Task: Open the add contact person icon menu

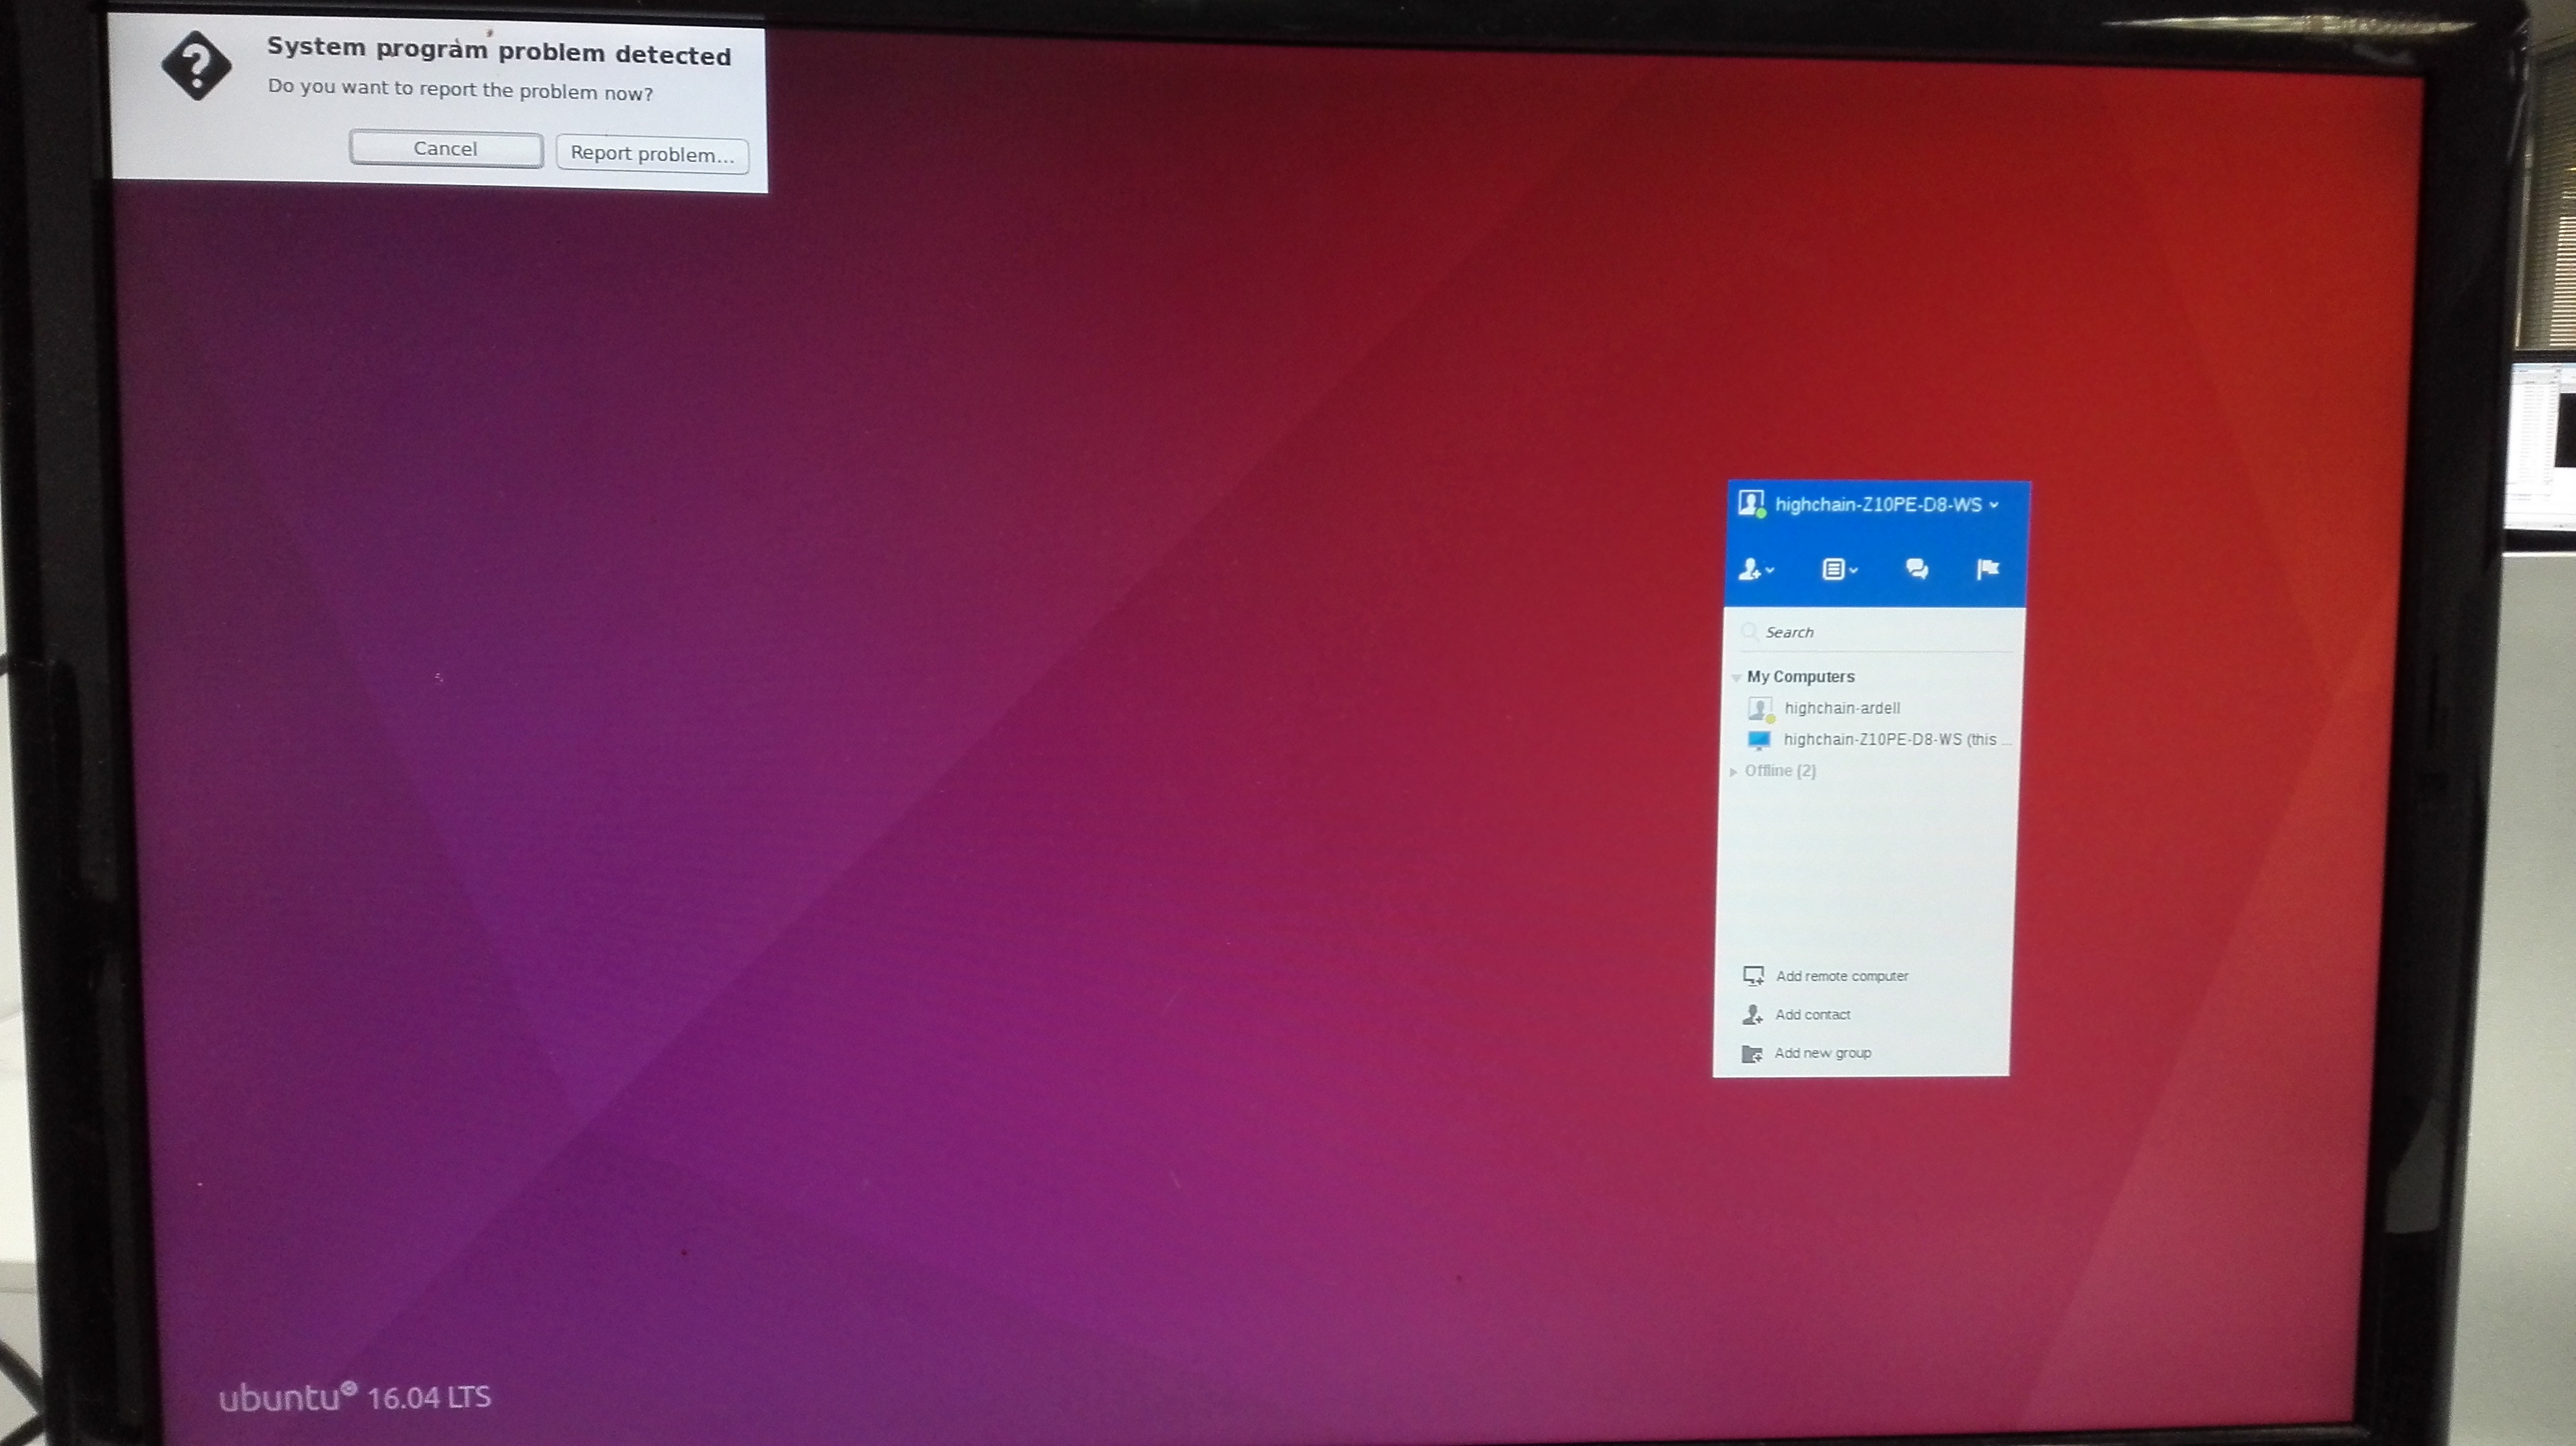Action: click(1755, 569)
